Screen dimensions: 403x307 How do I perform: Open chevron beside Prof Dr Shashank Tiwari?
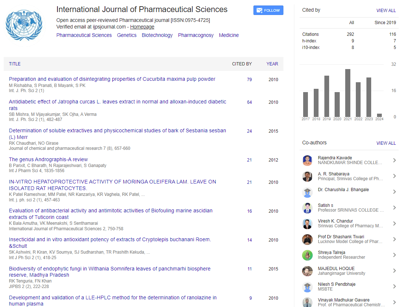(x=394, y=239)
